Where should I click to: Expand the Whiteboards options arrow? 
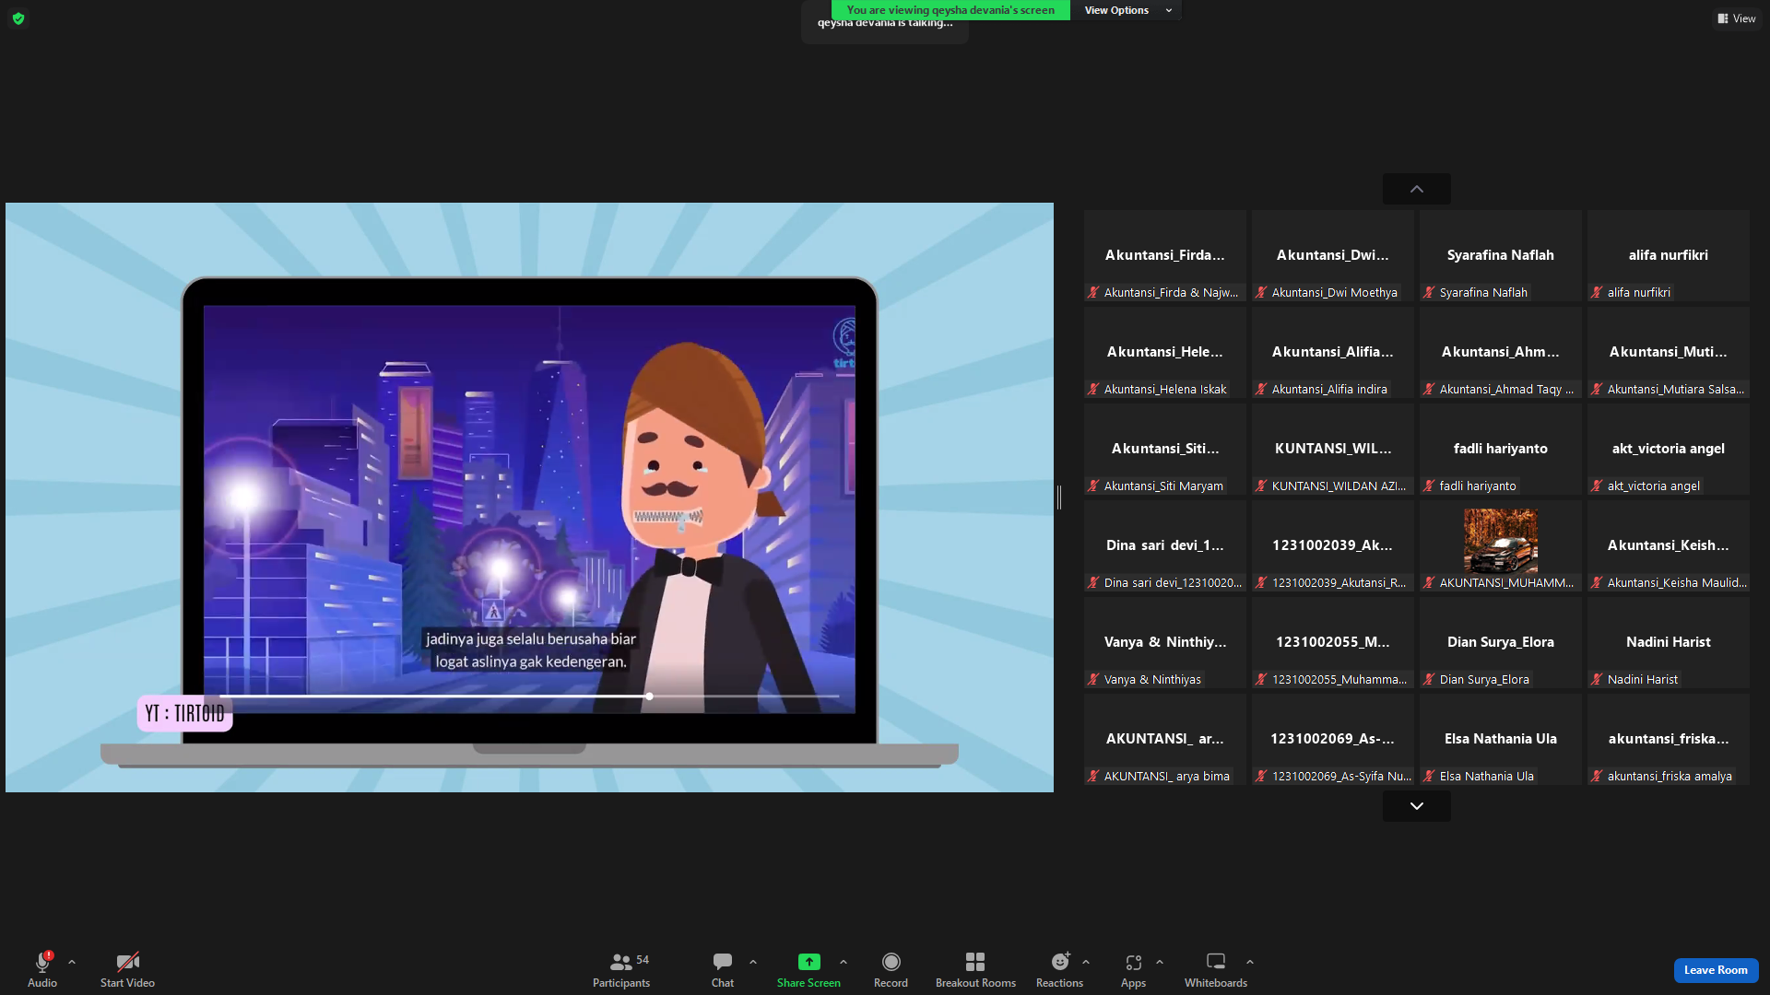pos(1250,962)
